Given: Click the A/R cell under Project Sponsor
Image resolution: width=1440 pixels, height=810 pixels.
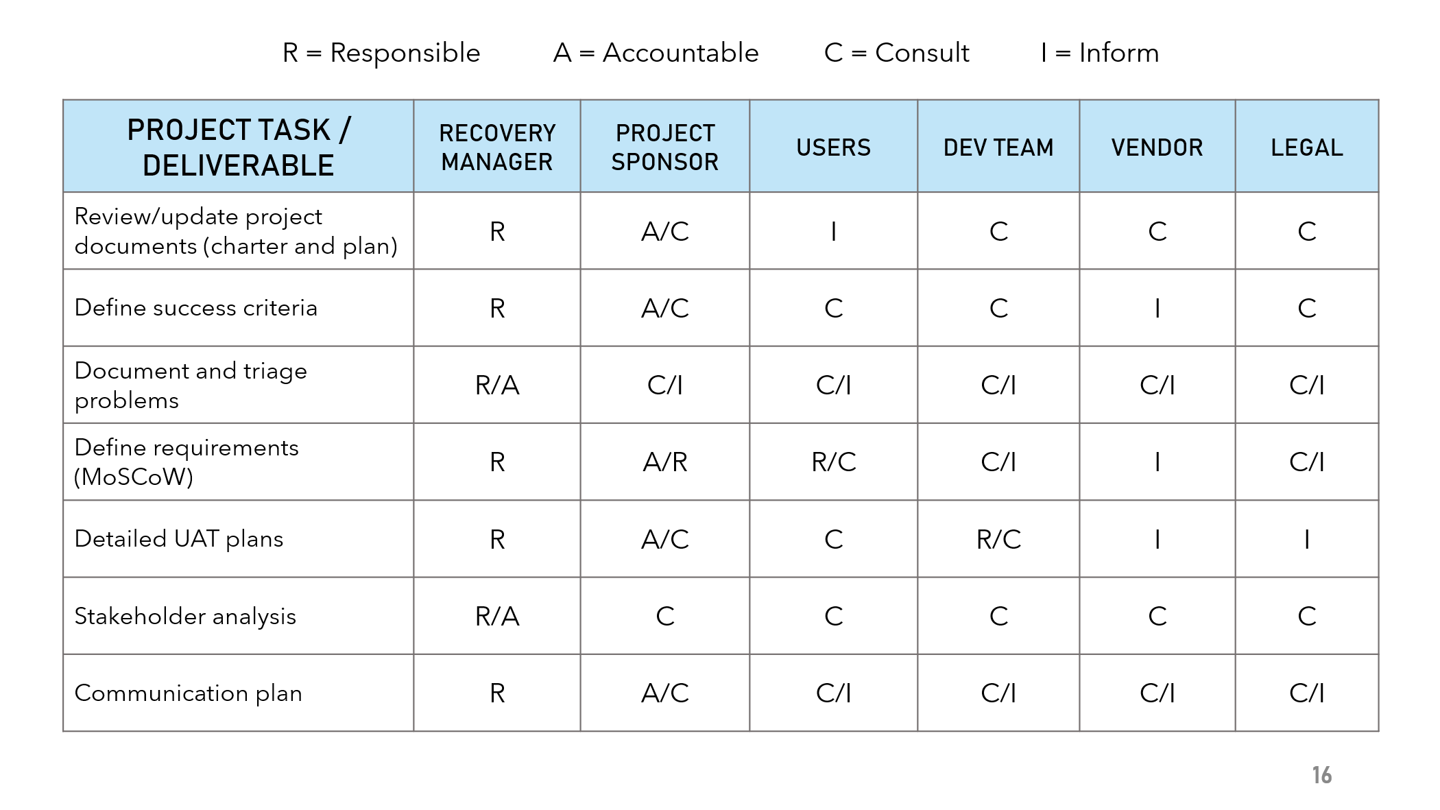Looking at the screenshot, I should (665, 462).
